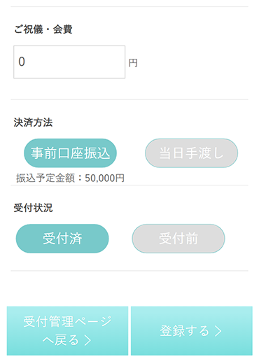Click the 決済方法 section heading
Screen dimensions: 259x359
click(x=33, y=122)
